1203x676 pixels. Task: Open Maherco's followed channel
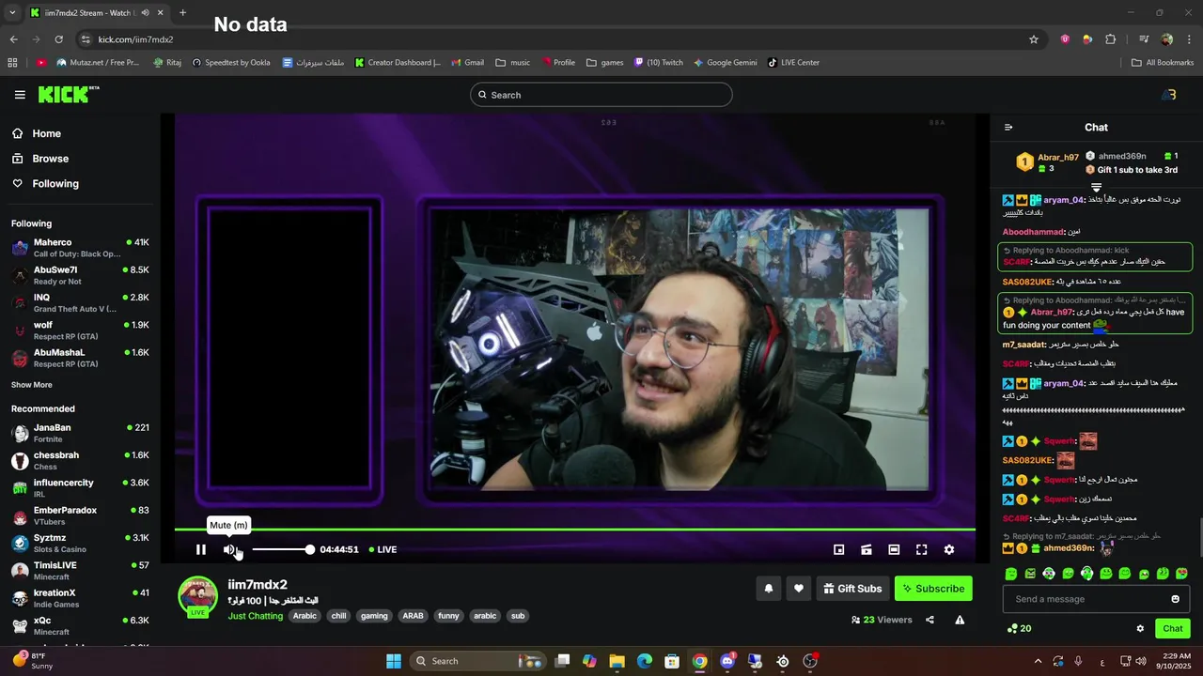click(80, 248)
